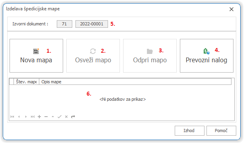Image resolution: width=245 pixels, height=144 pixels.
Task: Open the Prevozni nalog button
Action: (x=206, y=56)
